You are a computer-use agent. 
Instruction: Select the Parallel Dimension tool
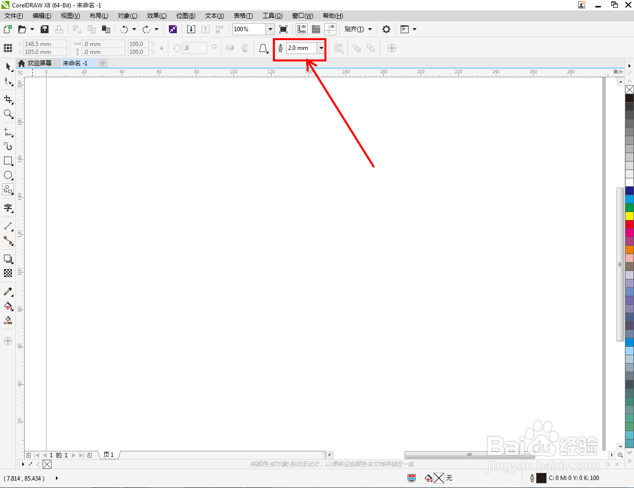[x=8, y=226]
